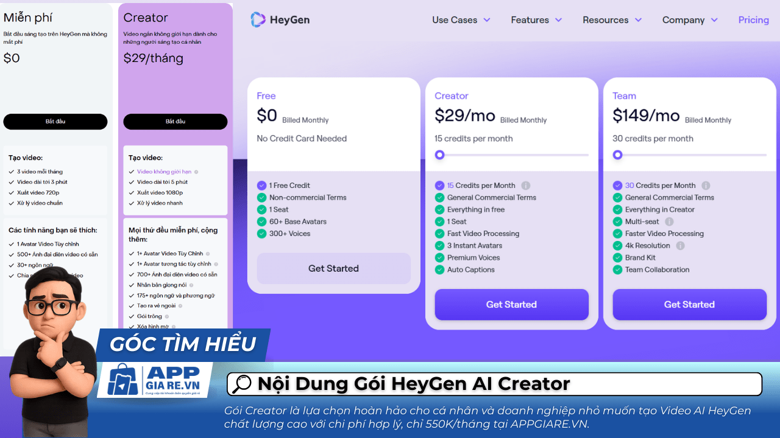Click check icon beside Fast Video Processing

439,234
